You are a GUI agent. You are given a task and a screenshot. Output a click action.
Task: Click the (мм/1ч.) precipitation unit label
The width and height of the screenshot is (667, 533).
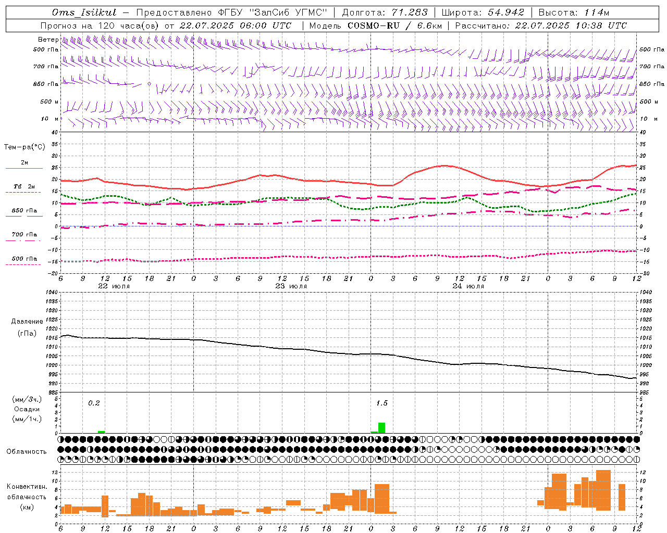pyautogui.click(x=27, y=419)
